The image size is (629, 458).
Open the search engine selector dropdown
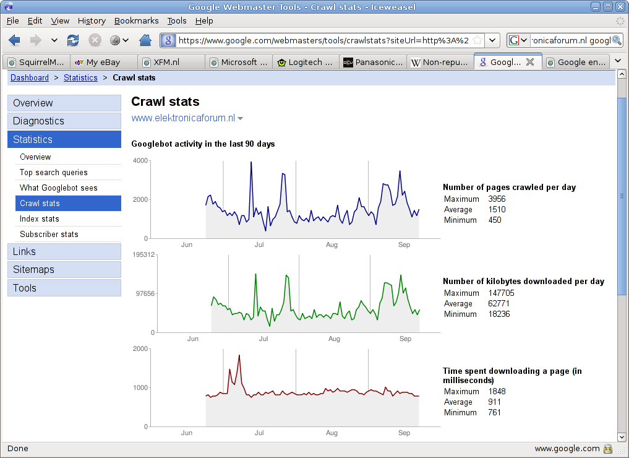pos(518,40)
